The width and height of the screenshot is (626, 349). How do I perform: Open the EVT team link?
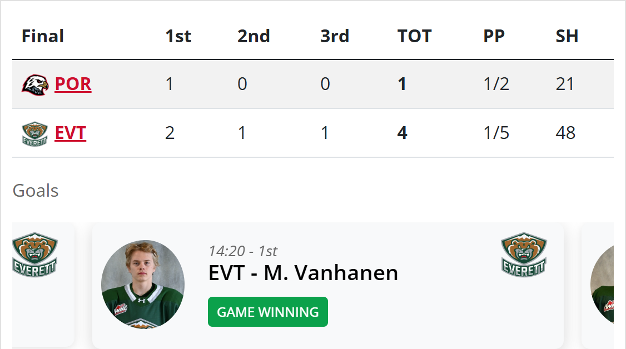(70, 133)
